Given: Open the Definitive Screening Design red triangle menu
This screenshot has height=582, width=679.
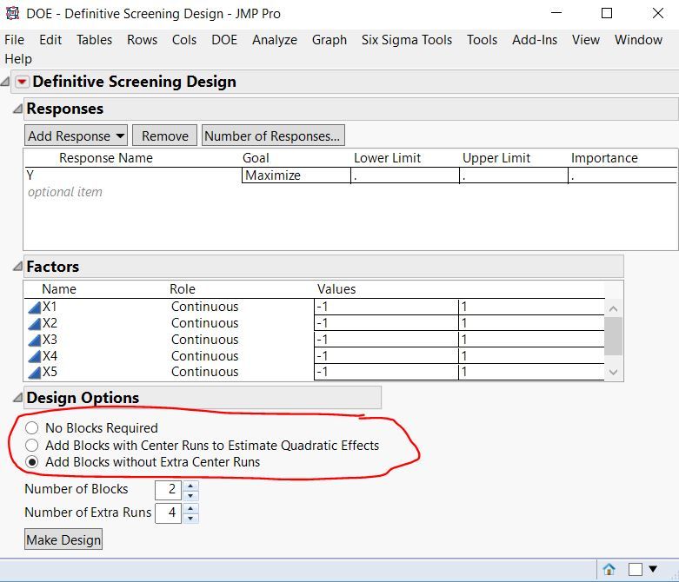Looking at the screenshot, I should 22,82.
